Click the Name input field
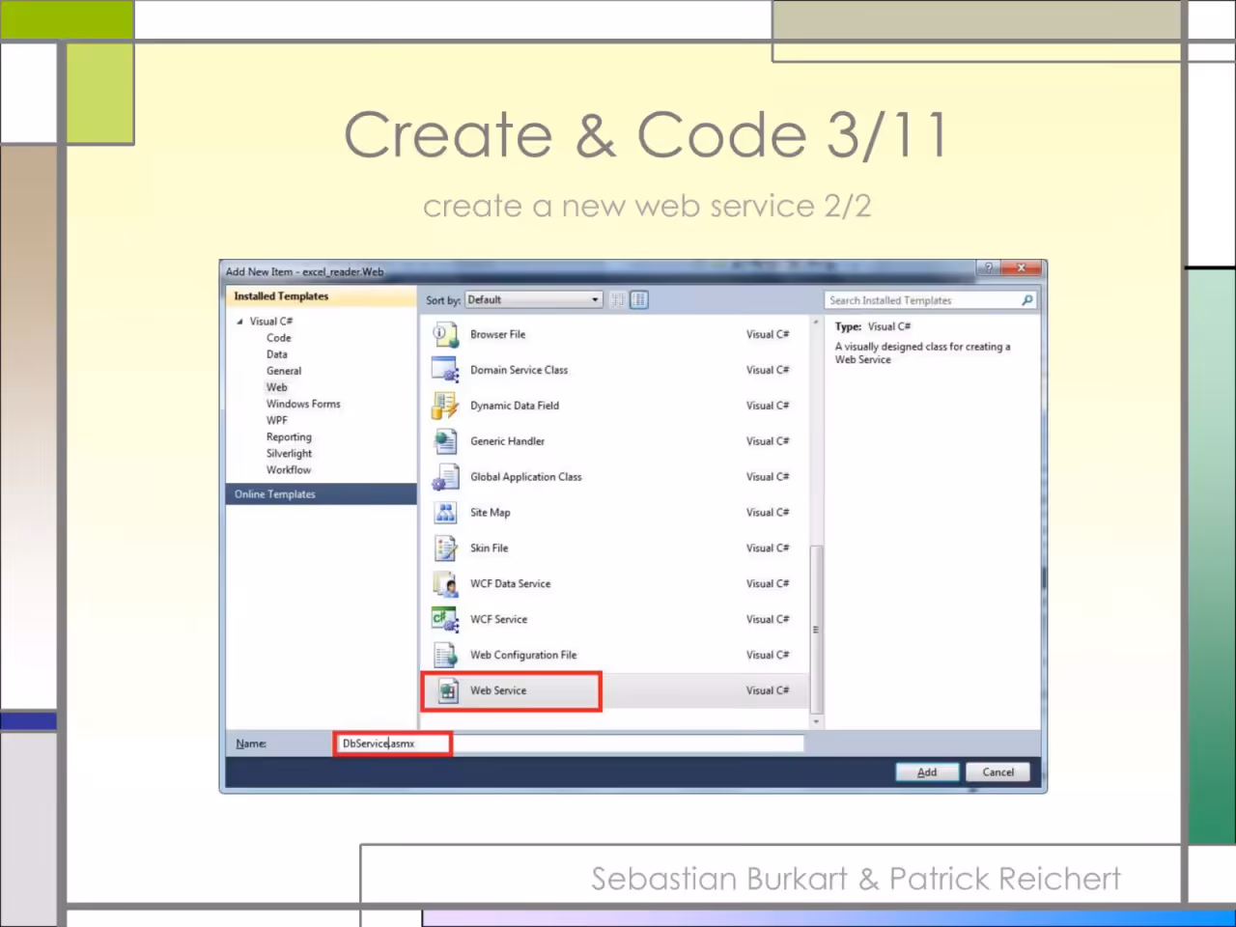This screenshot has width=1236, height=927. pos(570,744)
